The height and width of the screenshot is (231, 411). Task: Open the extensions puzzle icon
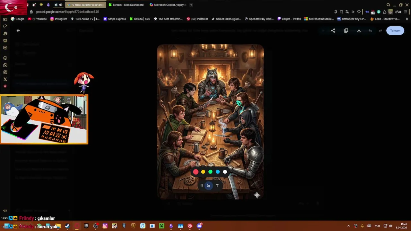[384, 12]
